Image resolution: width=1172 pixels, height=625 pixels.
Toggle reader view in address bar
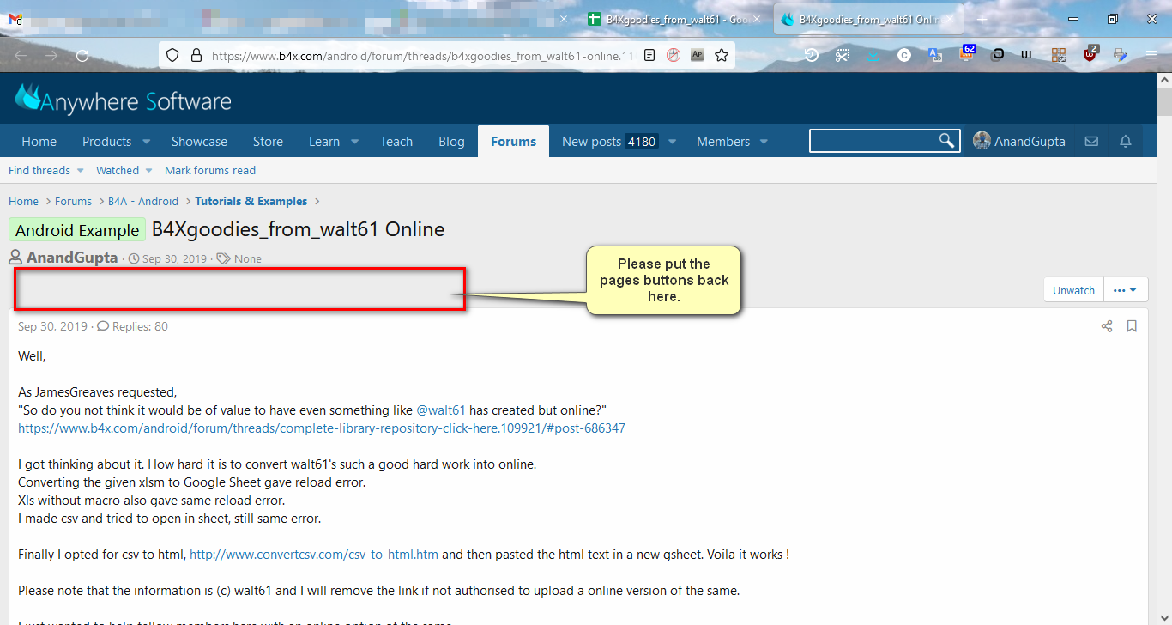(649, 55)
